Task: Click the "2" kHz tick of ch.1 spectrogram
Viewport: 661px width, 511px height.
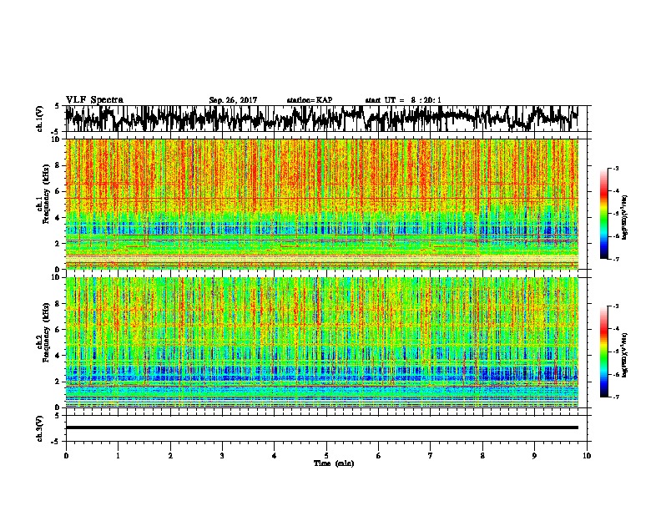Action: click(58, 243)
